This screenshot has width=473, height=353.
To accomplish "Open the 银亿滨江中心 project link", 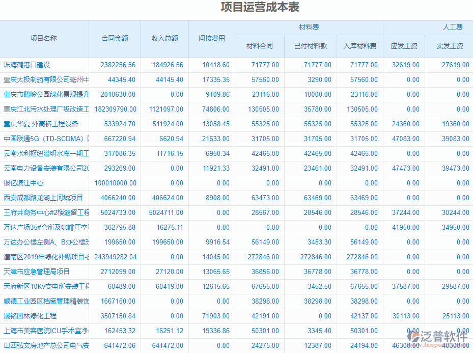I will (x=23, y=183).
